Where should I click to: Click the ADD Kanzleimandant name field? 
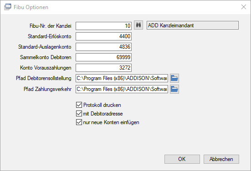(x=193, y=25)
